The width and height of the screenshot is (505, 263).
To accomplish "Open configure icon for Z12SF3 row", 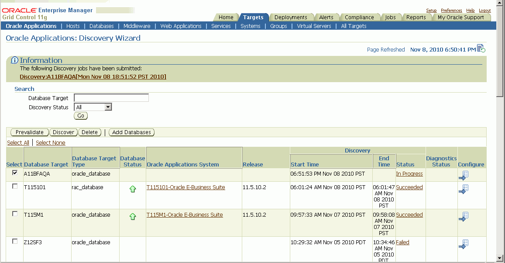I will pos(464,244).
